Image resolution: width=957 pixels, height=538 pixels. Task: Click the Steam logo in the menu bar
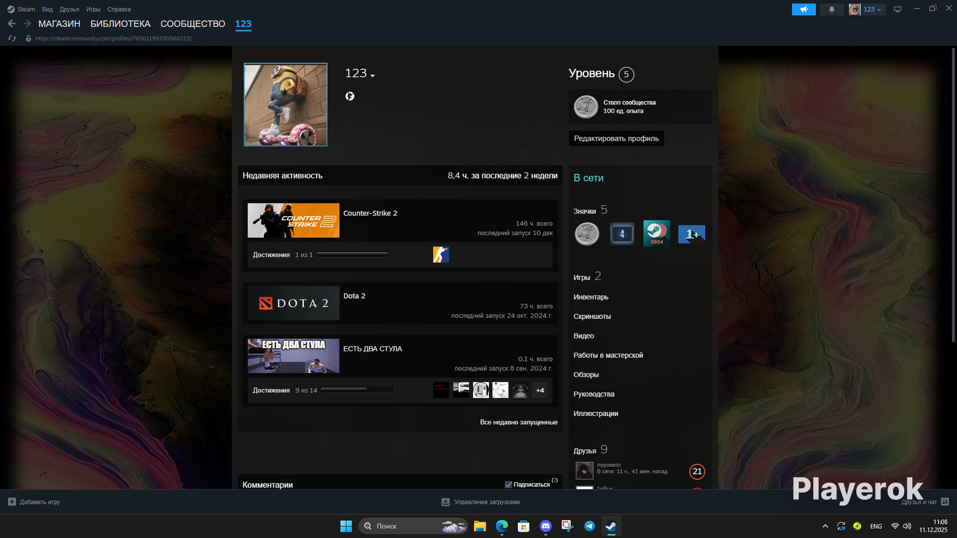[11, 9]
